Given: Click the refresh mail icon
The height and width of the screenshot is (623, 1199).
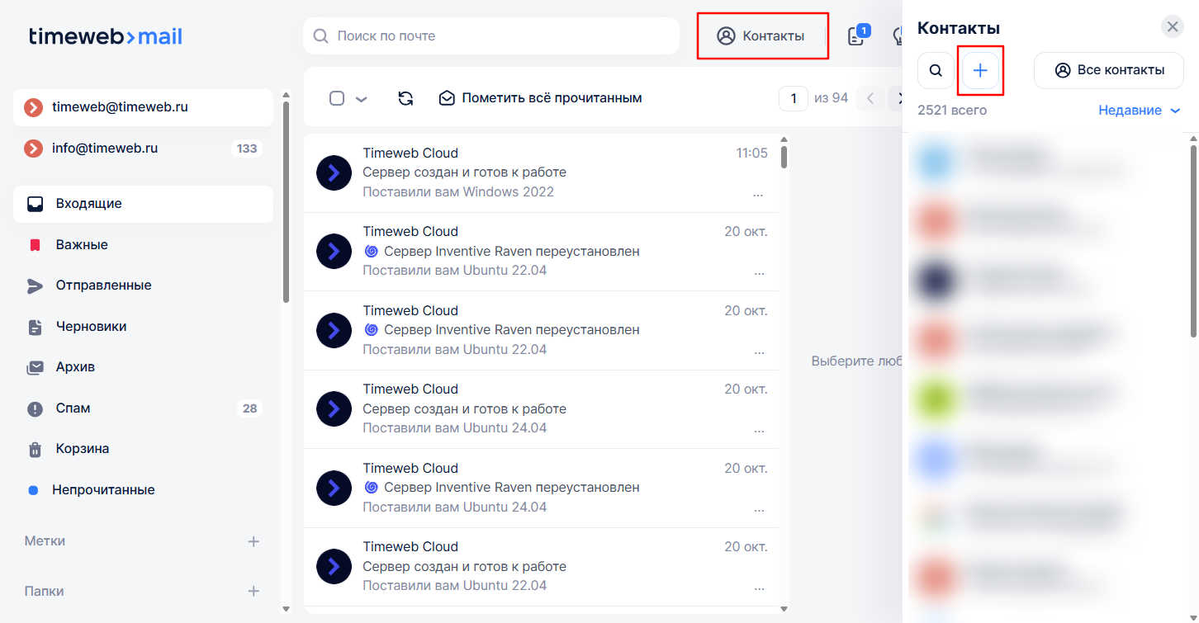Looking at the screenshot, I should click(x=405, y=98).
